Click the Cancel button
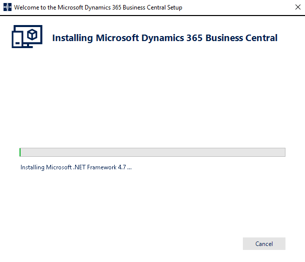The image size is (305, 262). (264, 244)
